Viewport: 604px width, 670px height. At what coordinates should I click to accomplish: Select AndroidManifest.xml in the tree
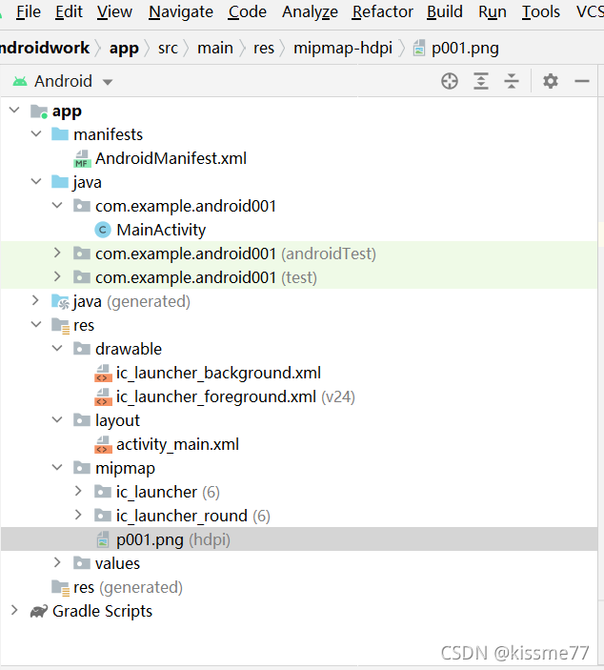[x=171, y=158]
